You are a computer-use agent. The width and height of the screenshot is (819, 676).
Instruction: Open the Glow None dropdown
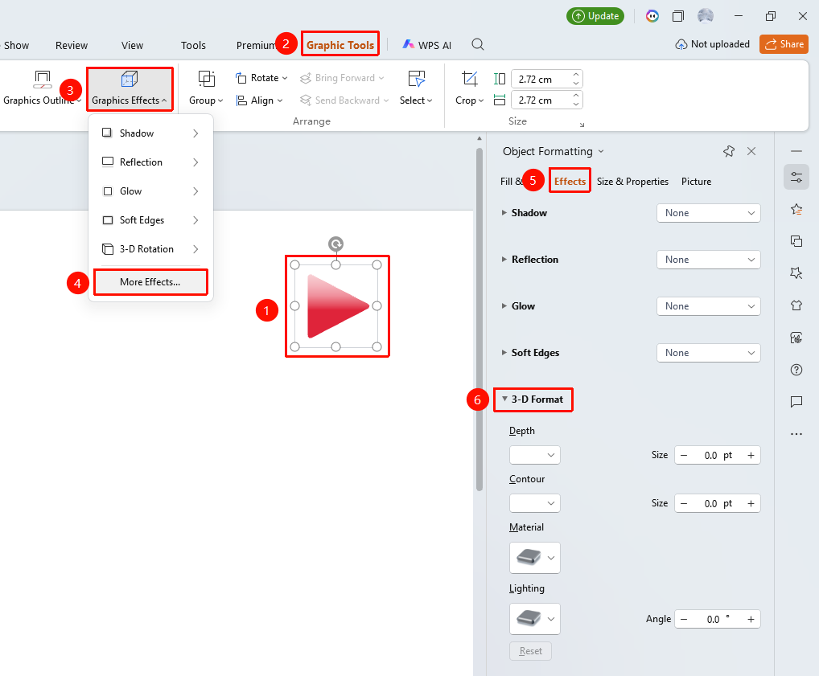point(708,306)
